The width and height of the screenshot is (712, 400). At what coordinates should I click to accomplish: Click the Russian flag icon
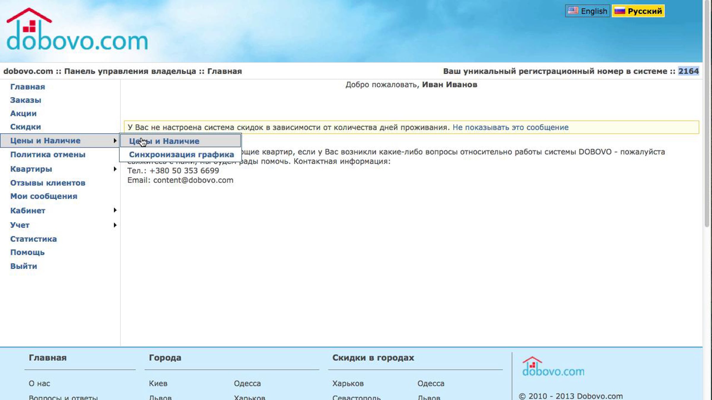(x=620, y=11)
